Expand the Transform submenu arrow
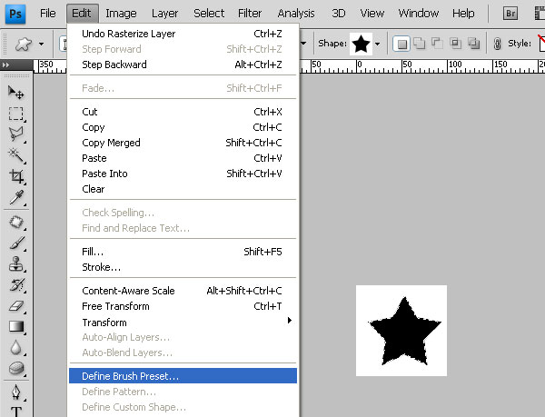Image resolution: width=545 pixels, height=417 pixels. coord(289,321)
